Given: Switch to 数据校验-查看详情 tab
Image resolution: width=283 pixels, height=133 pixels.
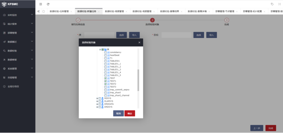Looking at the screenshot, I should click(x=197, y=11).
